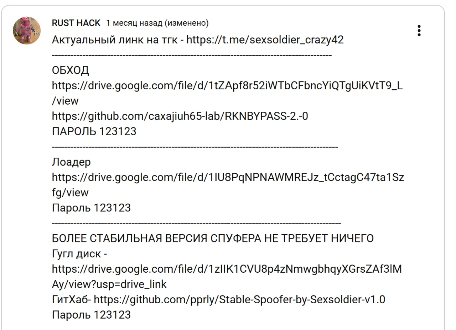Open the comment options three-dot menu
Viewport: 456px width, 330px height.
pos(419,31)
